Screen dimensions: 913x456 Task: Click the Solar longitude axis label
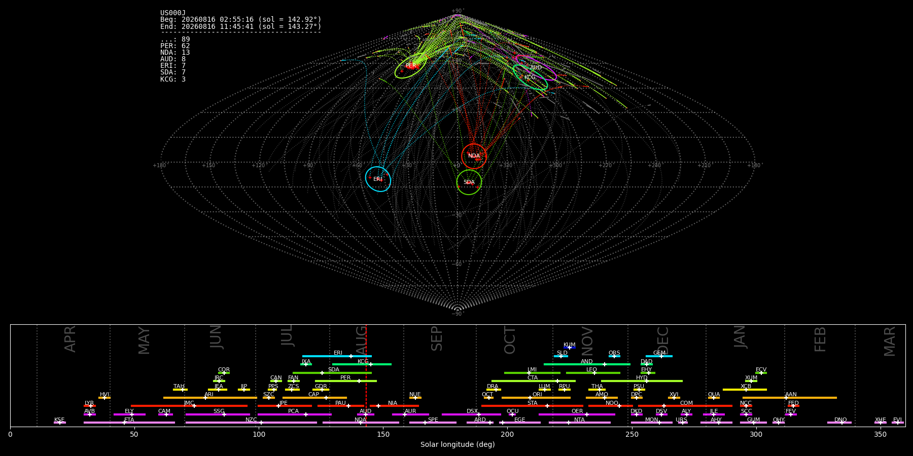(x=458, y=444)
